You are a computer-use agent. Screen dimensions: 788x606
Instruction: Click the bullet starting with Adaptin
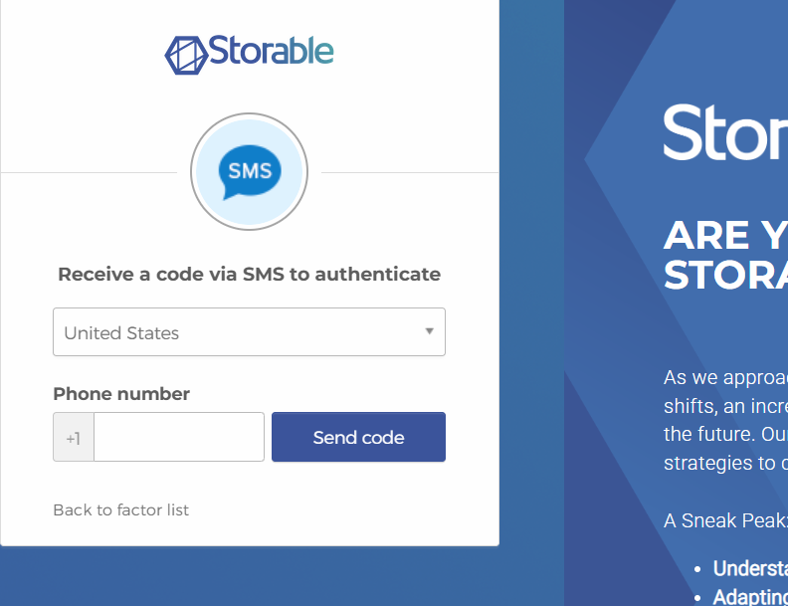(x=749, y=597)
